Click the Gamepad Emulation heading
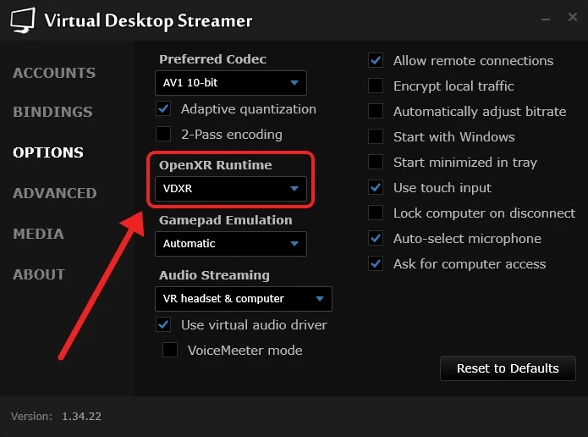 click(225, 220)
